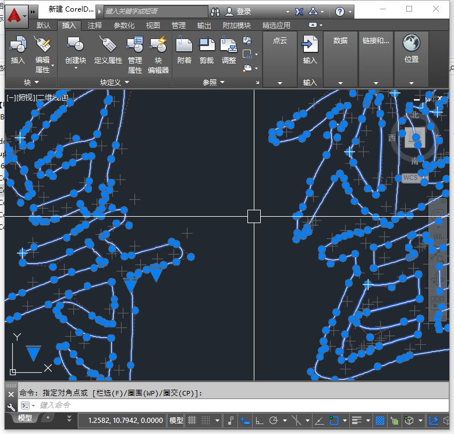
Task: Toggle 3D object snap cube icon
Action: (x=409, y=421)
